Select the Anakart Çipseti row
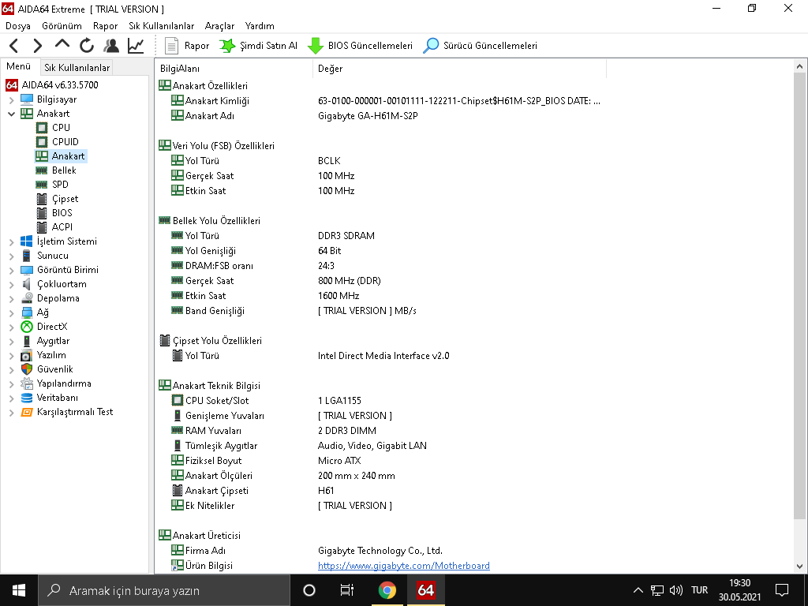 point(380,491)
